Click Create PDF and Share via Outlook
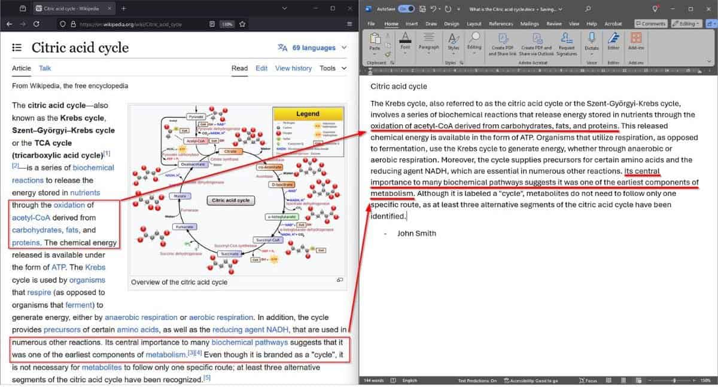This screenshot has height=387, width=718. 536,44
